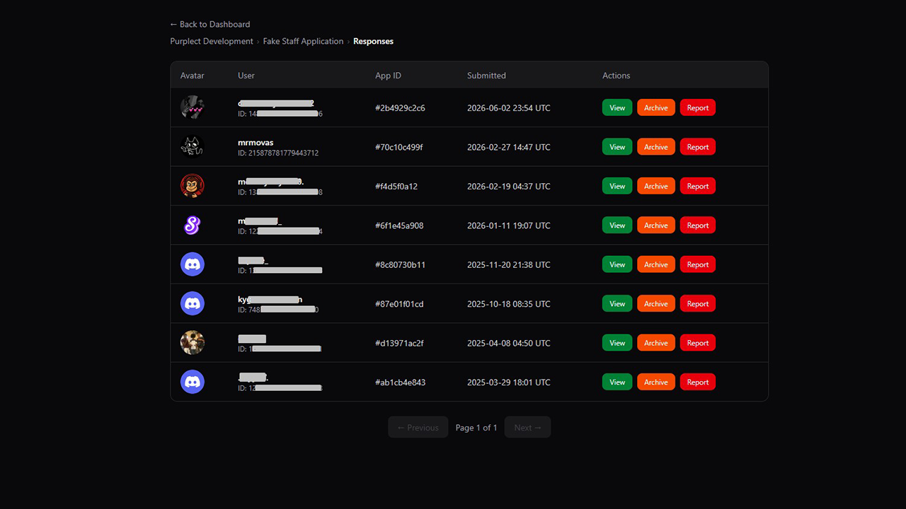906x509 pixels.
Task: Report application #f4d5f0a12
Action: pyautogui.click(x=698, y=186)
